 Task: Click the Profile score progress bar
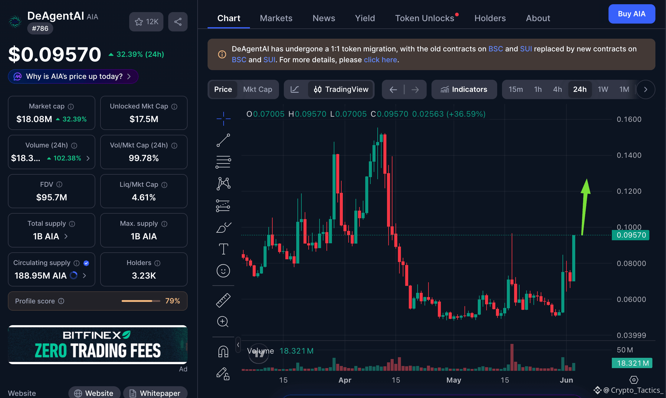pyautogui.click(x=141, y=301)
